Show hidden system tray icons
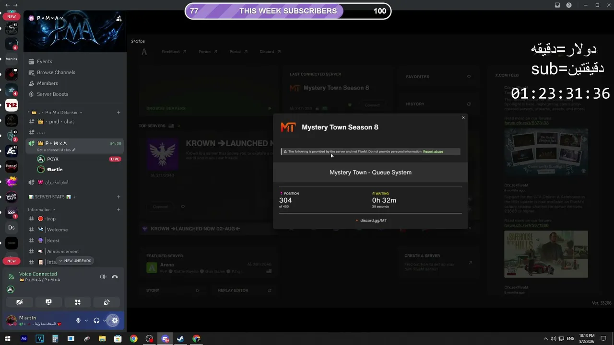This screenshot has width=614, height=345. [546, 339]
